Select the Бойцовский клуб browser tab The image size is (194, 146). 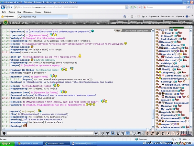tap(43, 17)
